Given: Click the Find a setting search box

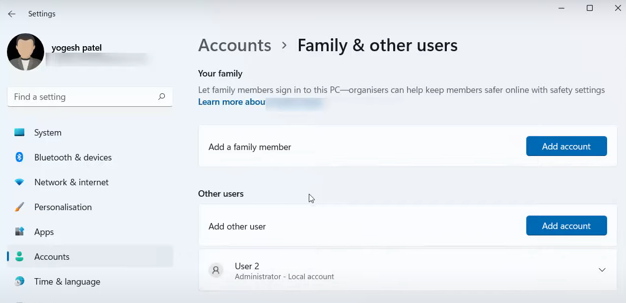Looking at the screenshot, I should 82,97.
